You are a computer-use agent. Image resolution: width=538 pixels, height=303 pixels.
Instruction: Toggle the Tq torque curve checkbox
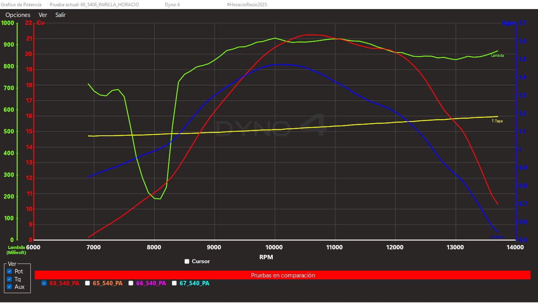click(x=9, y=279)
